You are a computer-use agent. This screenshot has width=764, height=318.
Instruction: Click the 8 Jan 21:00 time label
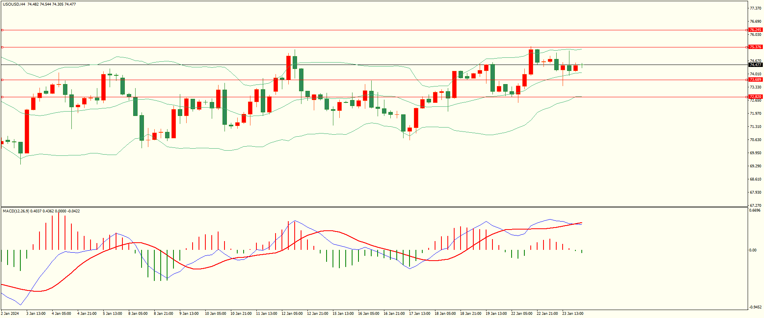[x=163, y=314]
